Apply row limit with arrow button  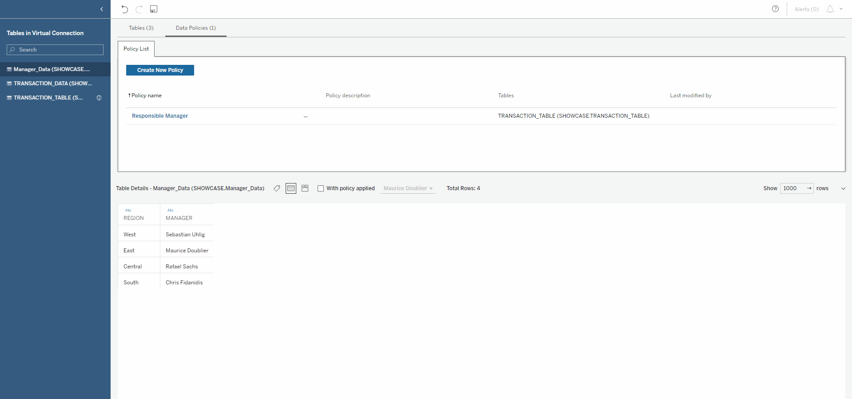click(809, 188)
